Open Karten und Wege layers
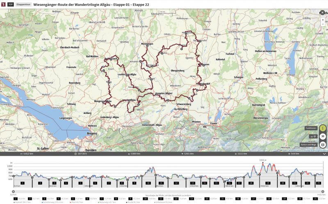 (x=323, y=145)
